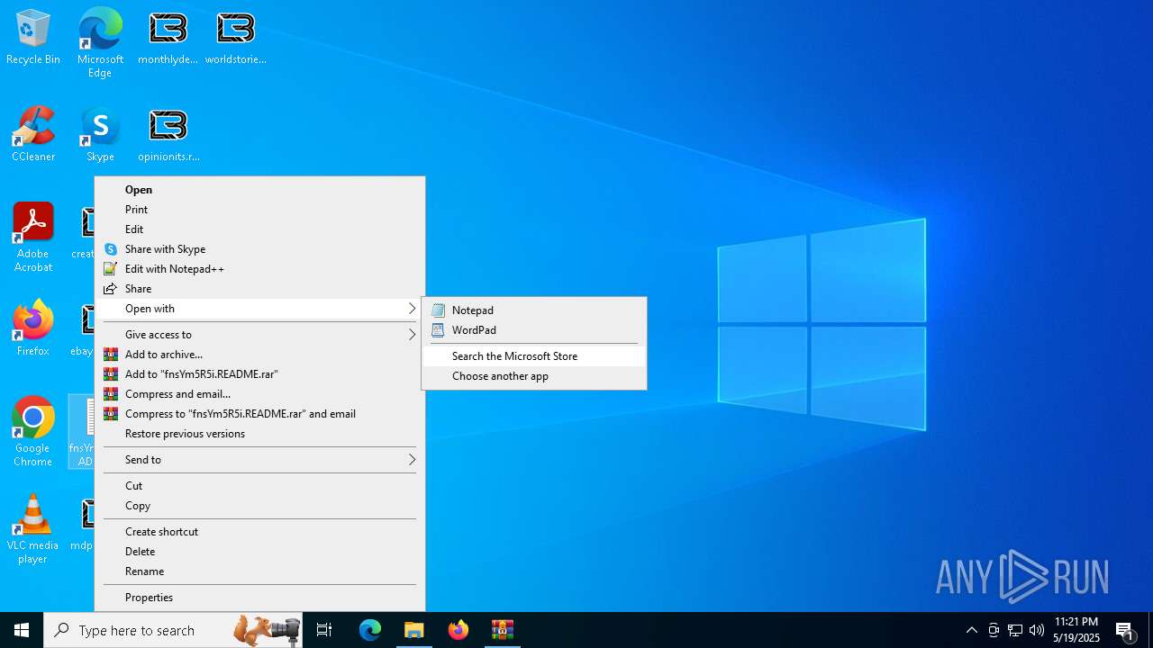
Task: Select Add to "fnsYm5R5i.README.rar" entry
Action: (259, 374)
